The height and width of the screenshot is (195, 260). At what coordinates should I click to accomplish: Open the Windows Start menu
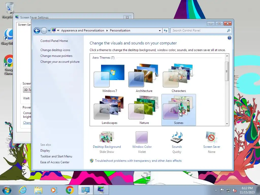[x=7, y=190]
